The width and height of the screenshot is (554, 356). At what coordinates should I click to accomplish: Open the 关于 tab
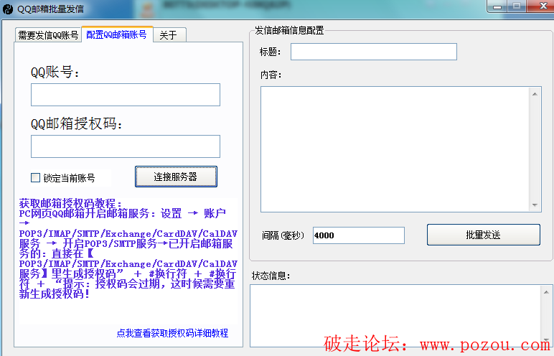(168, 35)
